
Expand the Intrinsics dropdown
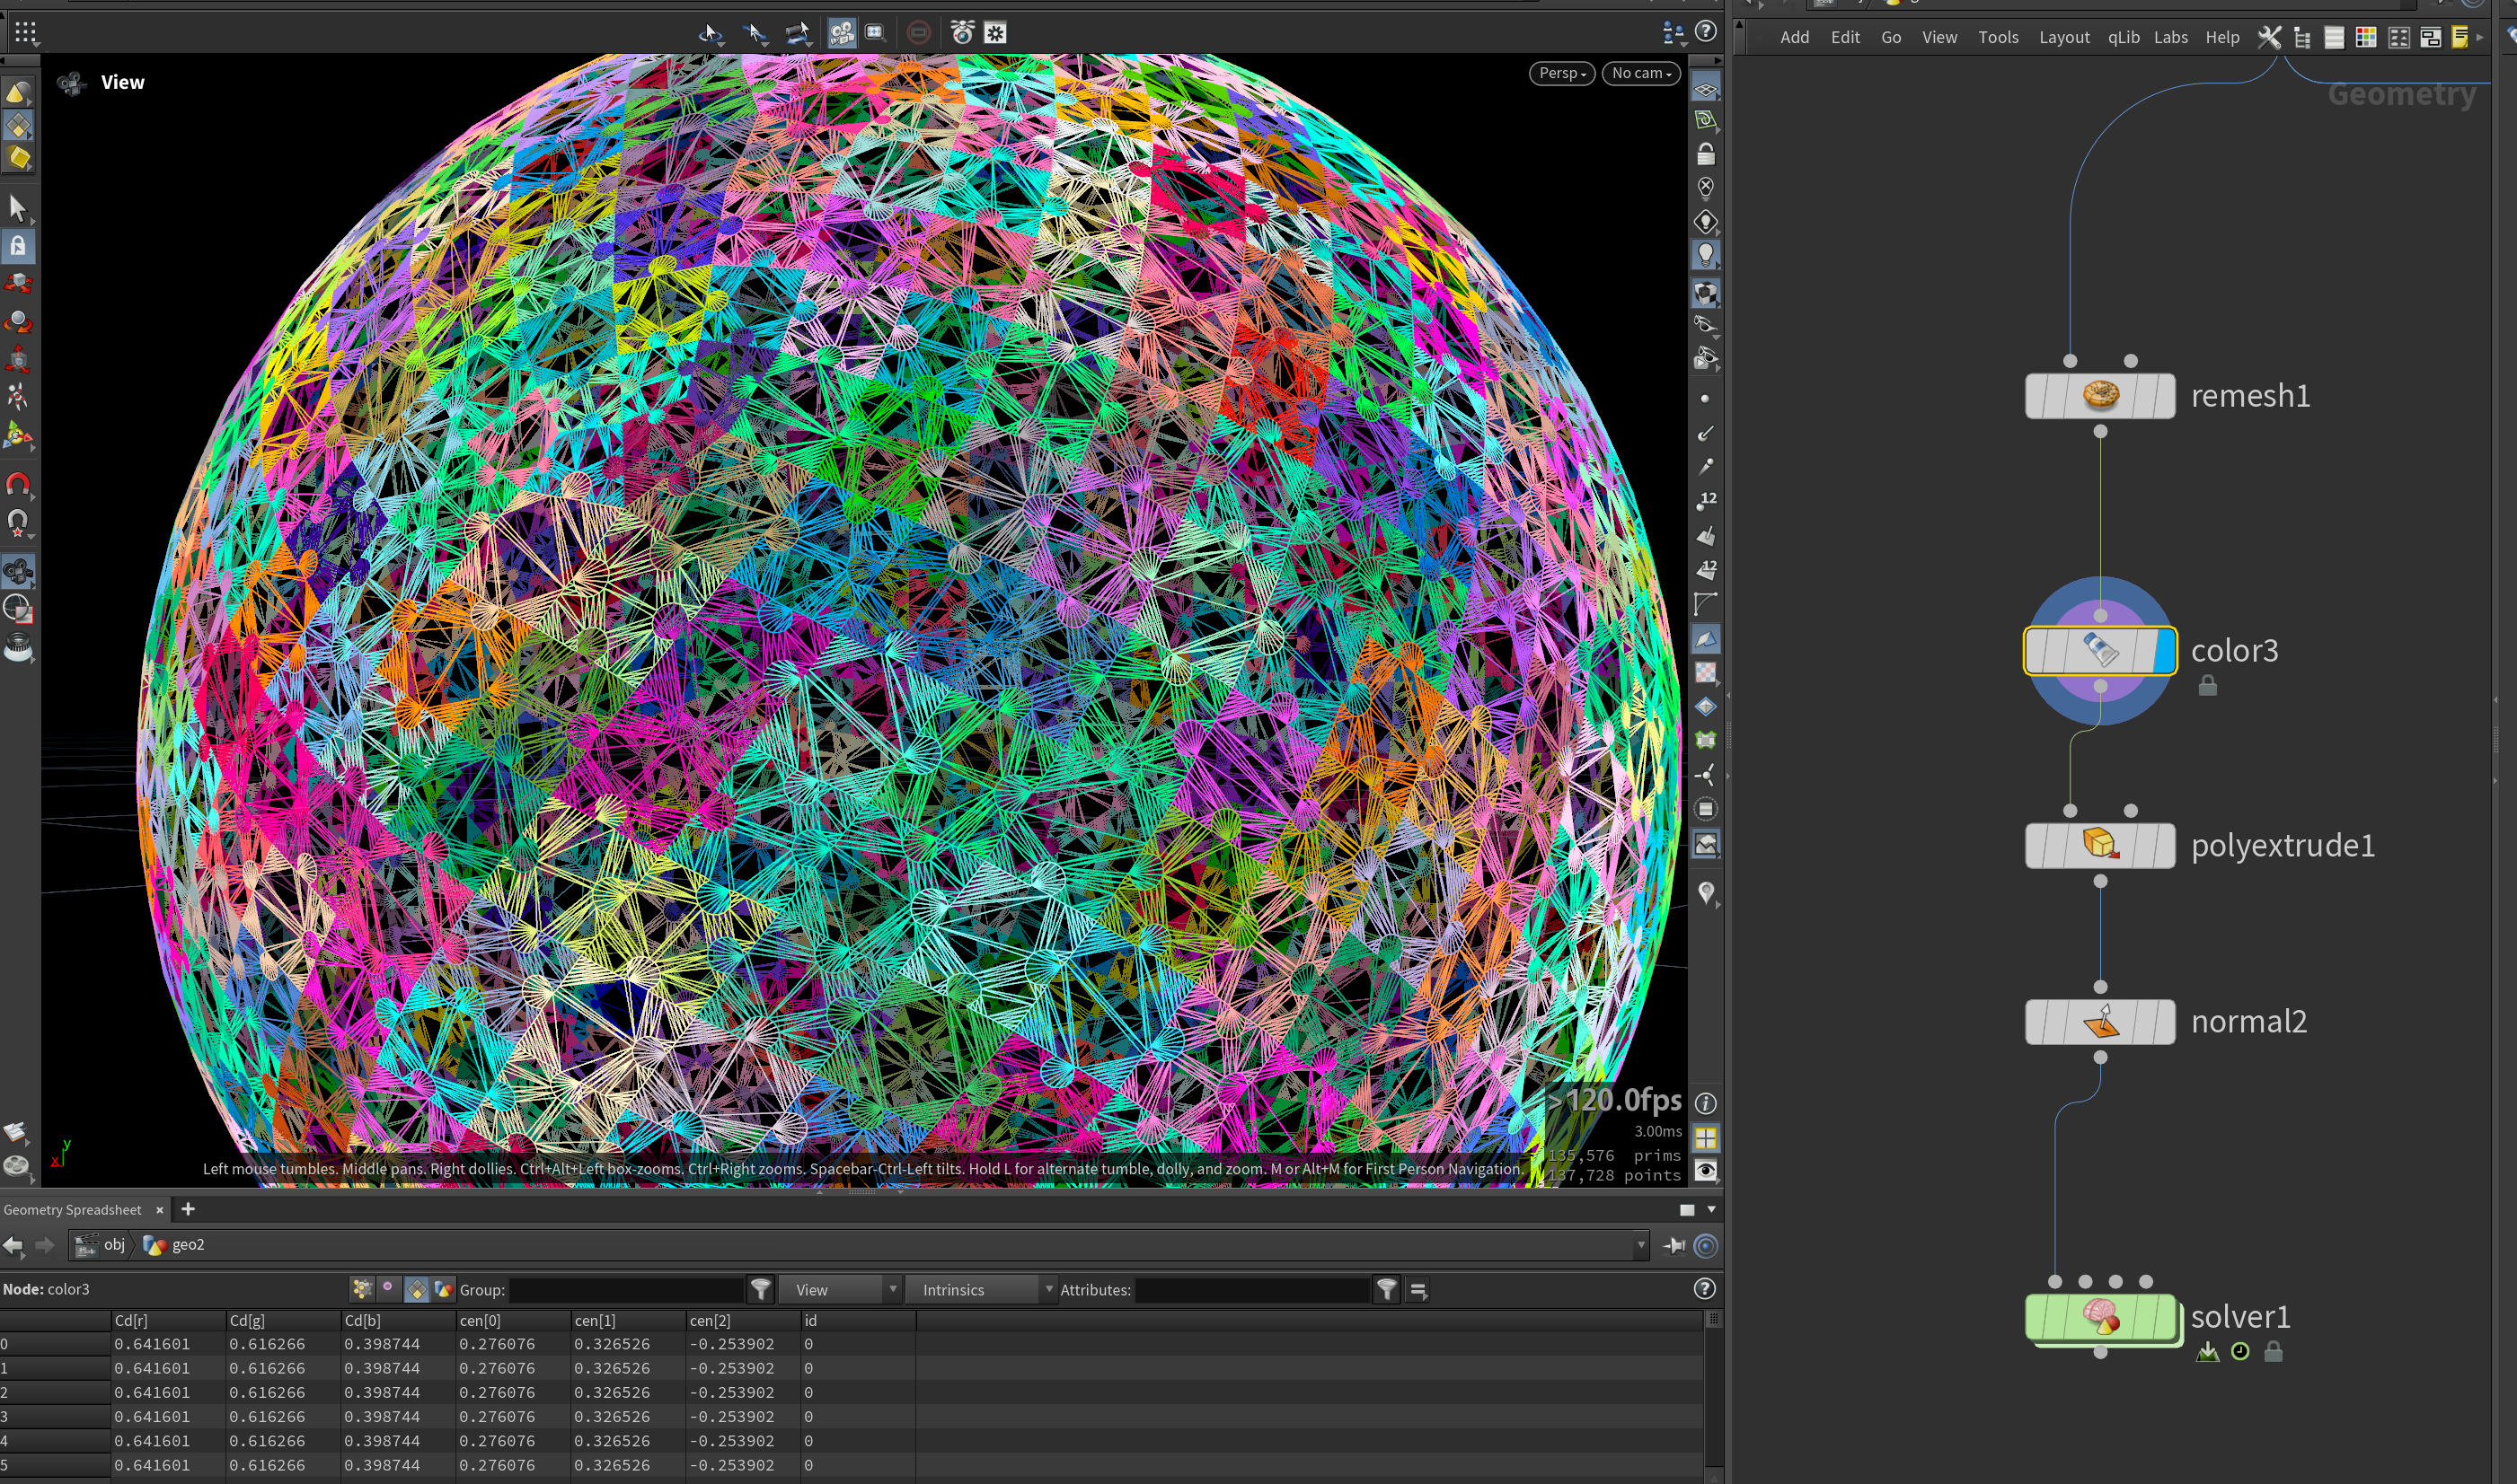(x=980, y=1290)
